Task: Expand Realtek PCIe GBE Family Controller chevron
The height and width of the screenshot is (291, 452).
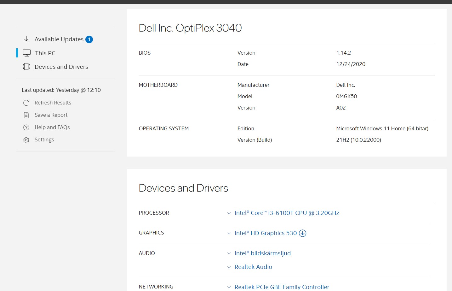Action: click(x=229, y=287)
